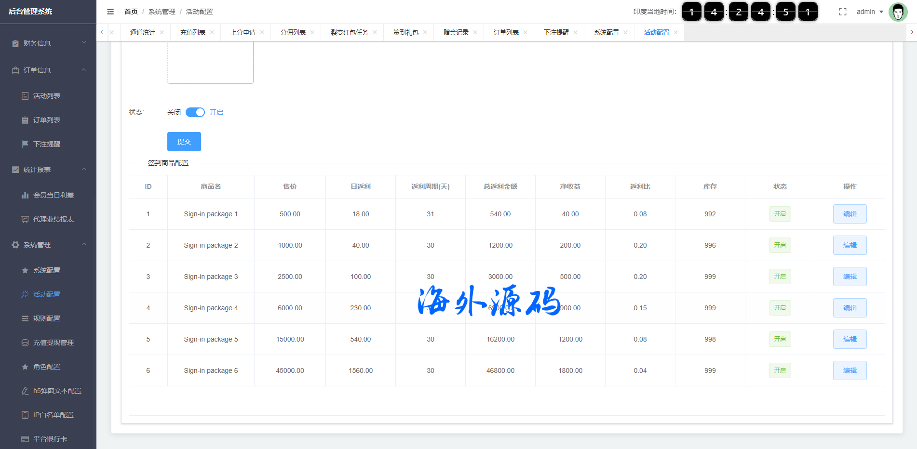The height and width of the screenshot is (449, 917).
Task: Open 会员当日利差 report in sidebar
Action: [53, 195]
